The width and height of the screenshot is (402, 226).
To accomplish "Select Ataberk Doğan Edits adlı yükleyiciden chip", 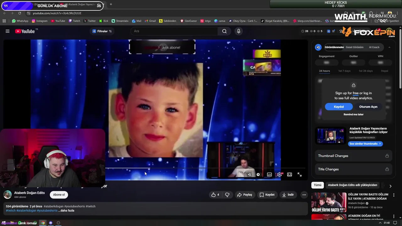I will [x=352, y=185].
